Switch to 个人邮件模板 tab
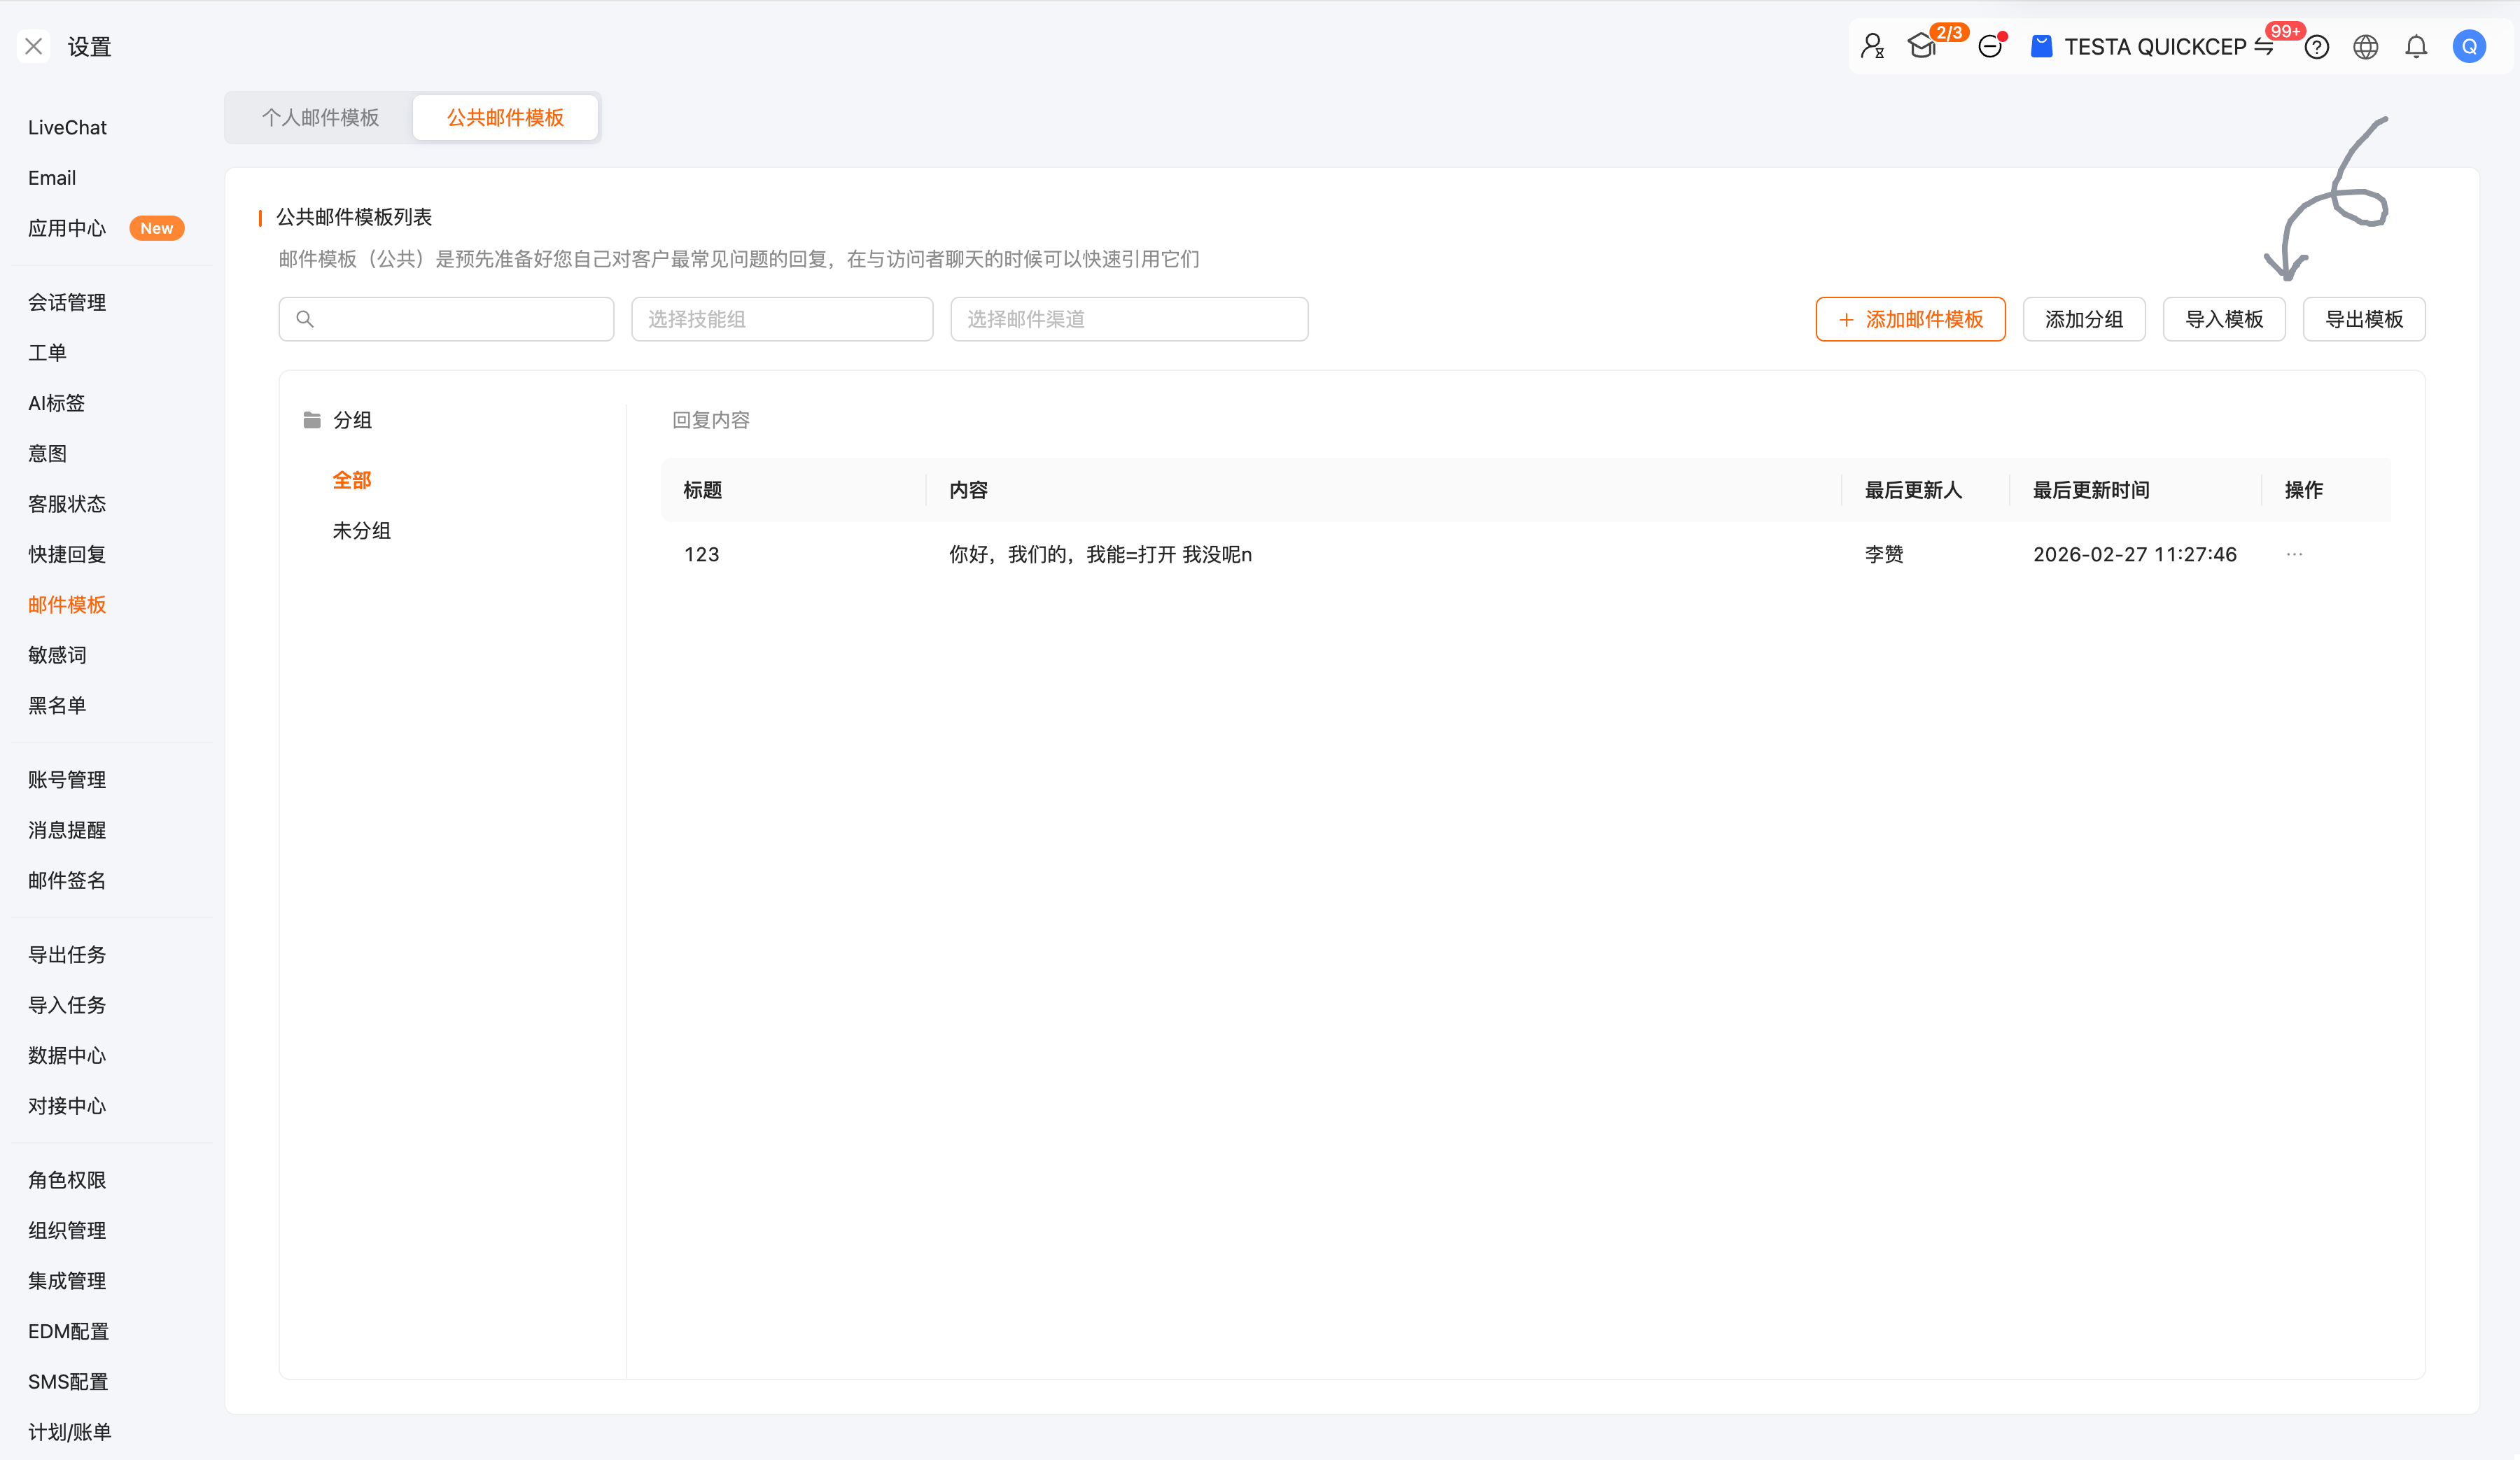This screenshot has width=2520, height=1460. pos(320,117)
